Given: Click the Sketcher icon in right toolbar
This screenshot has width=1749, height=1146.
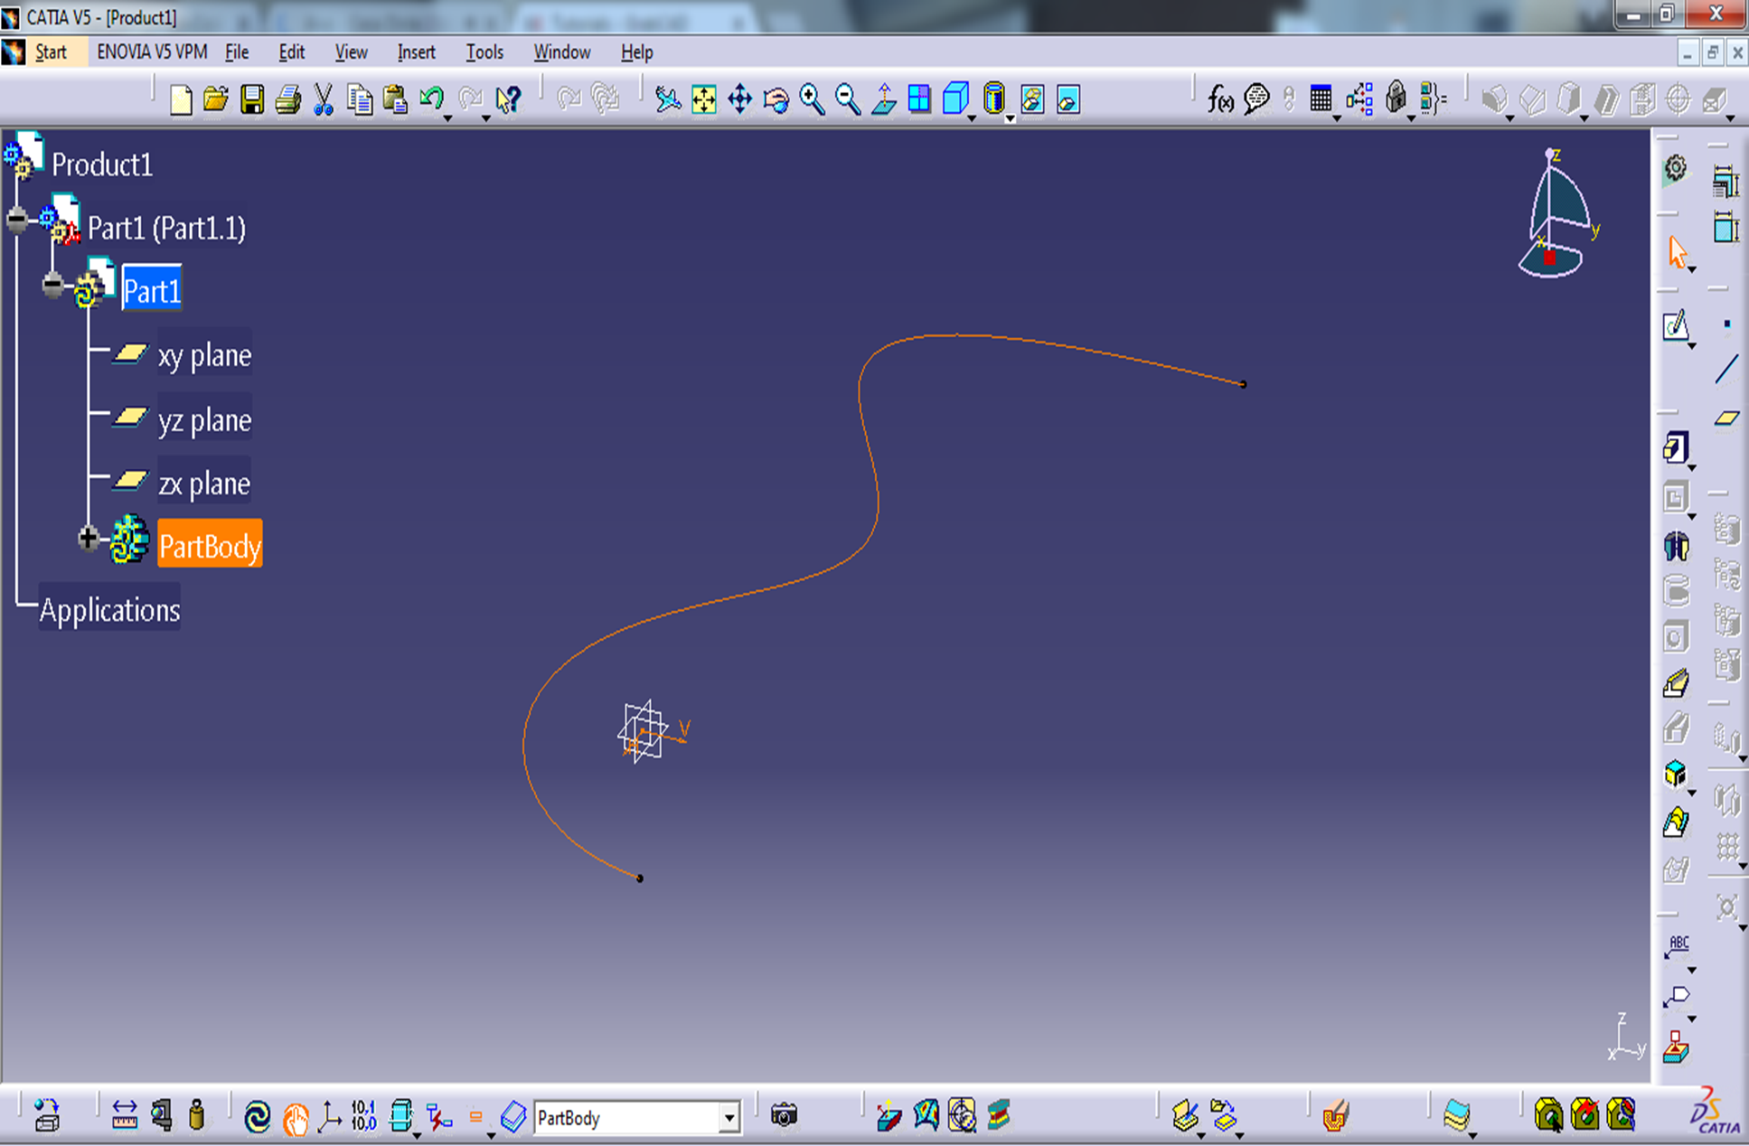Looking at the screenshot, I should coord(1675,325).
